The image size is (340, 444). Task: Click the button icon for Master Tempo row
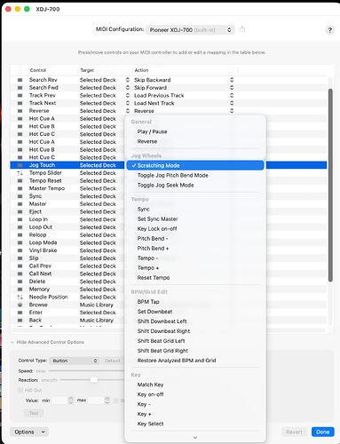tap(20, 188)
